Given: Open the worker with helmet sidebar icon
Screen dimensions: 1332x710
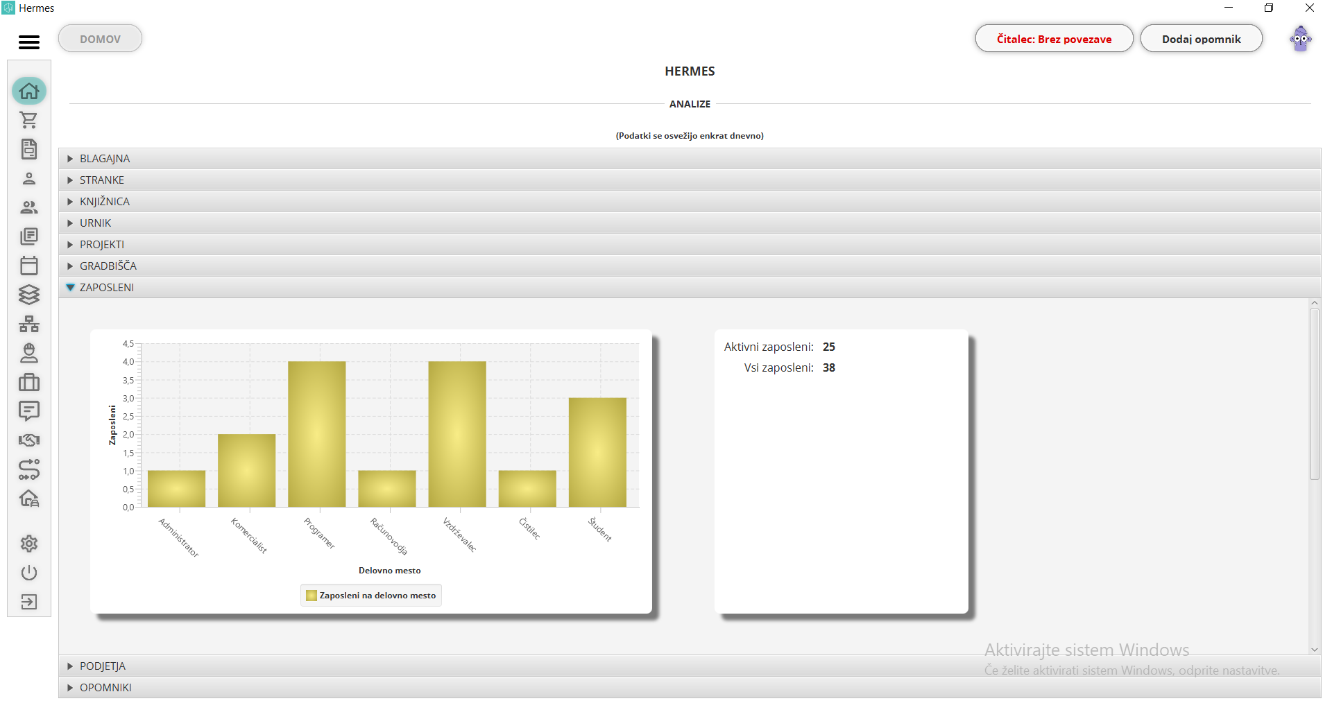Looking at the screenshot, I should (x=29, y=353).
